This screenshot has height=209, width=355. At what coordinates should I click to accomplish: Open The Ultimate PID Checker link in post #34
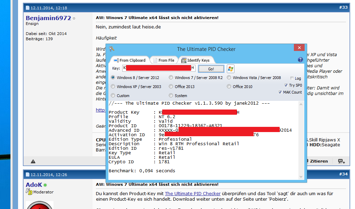coord(193,194)
